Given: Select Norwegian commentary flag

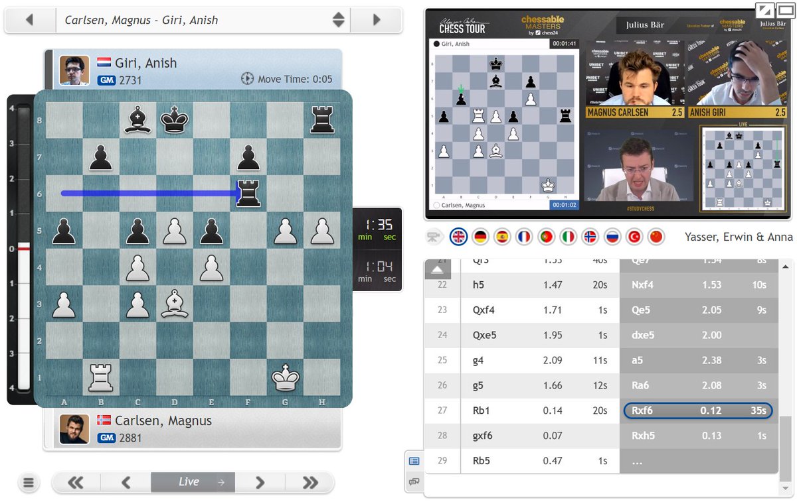Looking at the screenshot, I should [x=590, y=237].
